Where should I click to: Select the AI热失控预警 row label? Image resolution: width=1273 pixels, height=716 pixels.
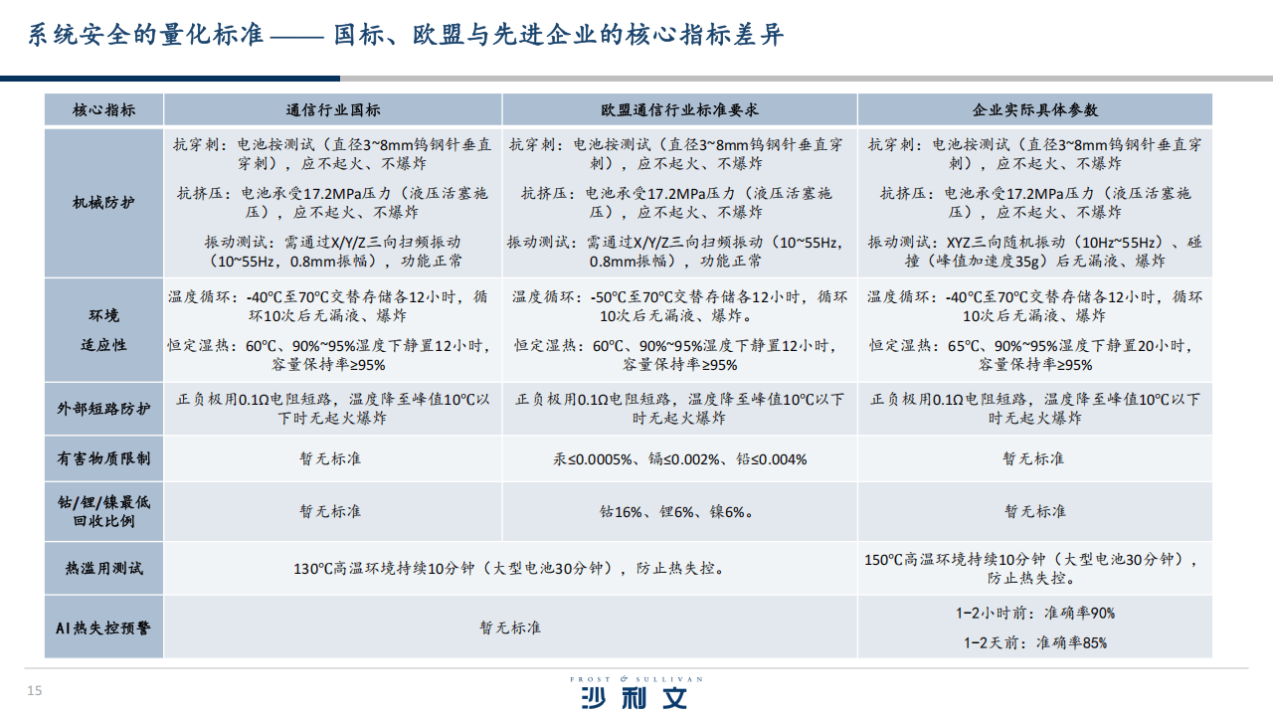pos(103,628)
